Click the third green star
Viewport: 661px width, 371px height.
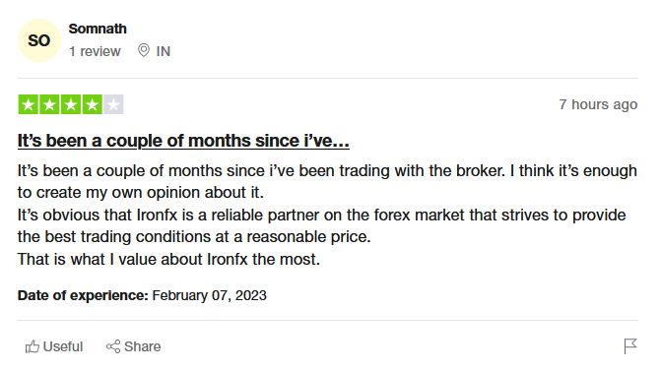(71, 104)
